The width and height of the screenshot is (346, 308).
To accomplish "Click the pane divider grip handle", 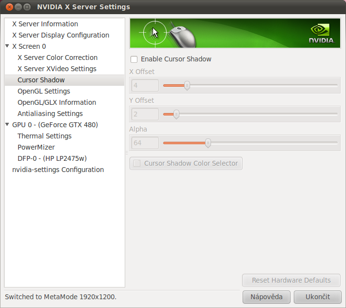I will click(x=127, y=153).
